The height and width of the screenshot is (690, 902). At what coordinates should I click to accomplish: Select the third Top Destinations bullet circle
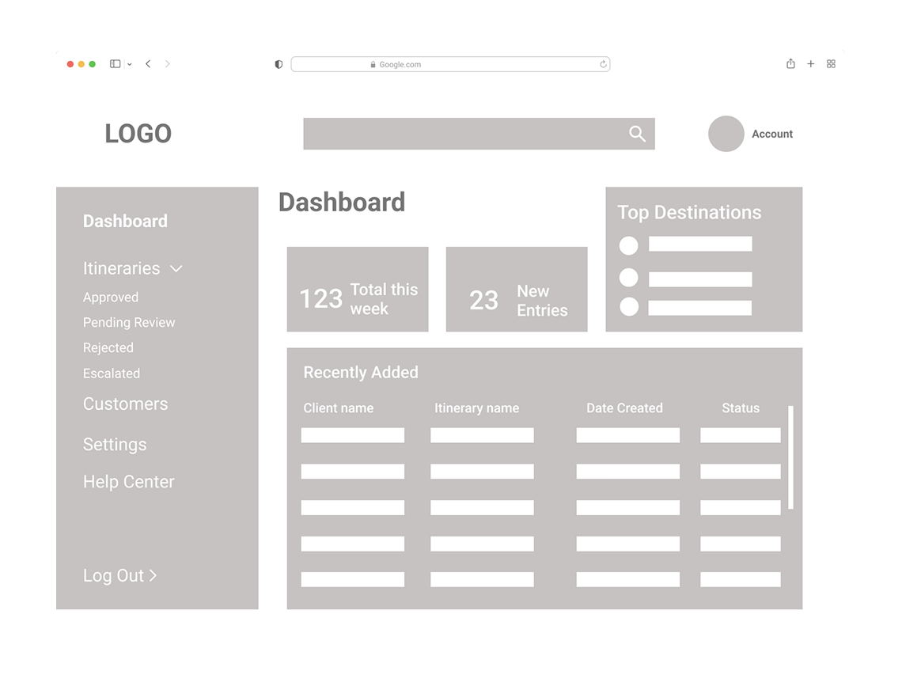(x=627, y=307)
